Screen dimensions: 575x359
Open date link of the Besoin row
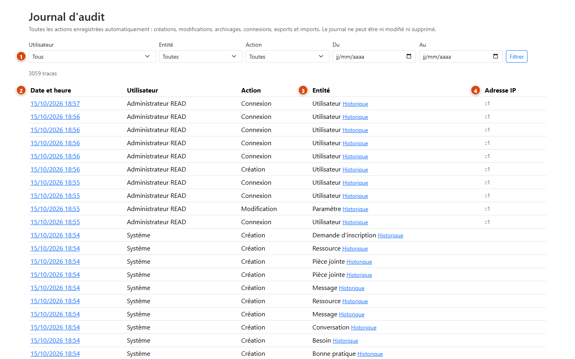[x=55, y=341]
